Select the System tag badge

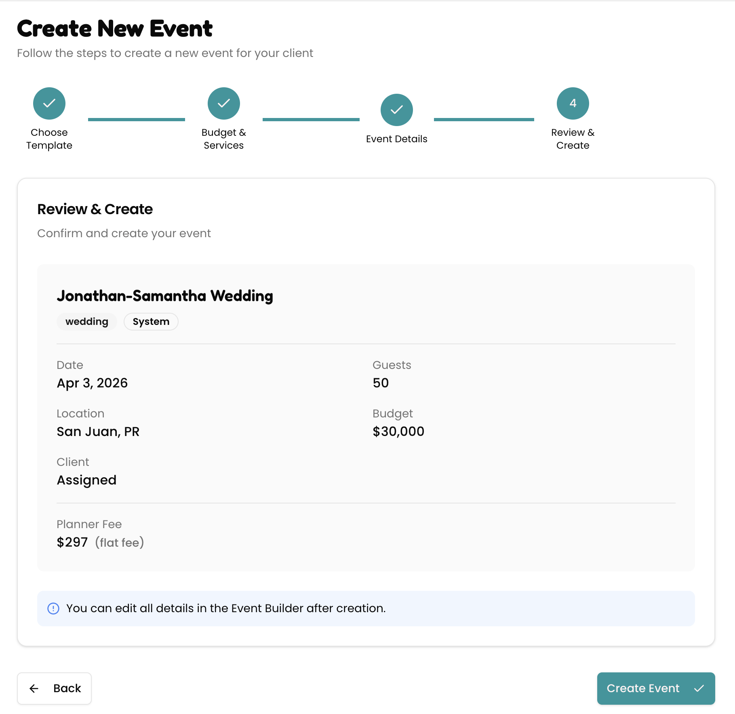coord(150,322)
